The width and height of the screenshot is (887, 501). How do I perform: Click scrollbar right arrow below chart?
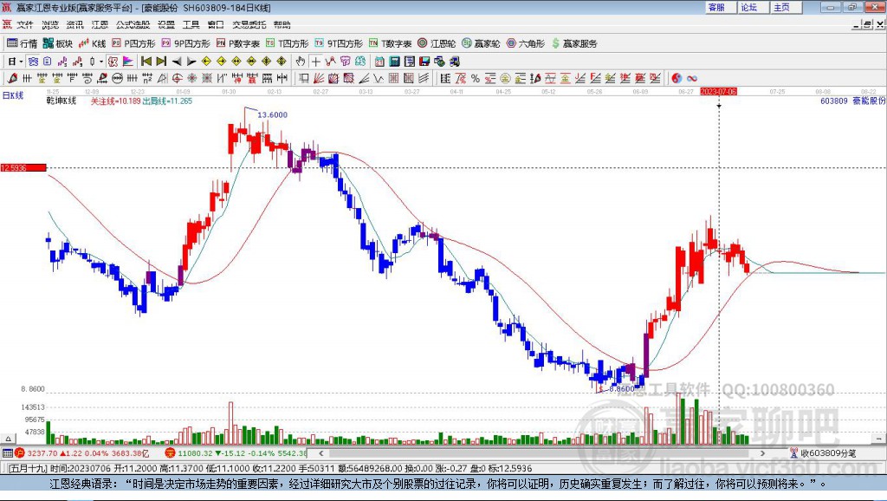point(762,452)
